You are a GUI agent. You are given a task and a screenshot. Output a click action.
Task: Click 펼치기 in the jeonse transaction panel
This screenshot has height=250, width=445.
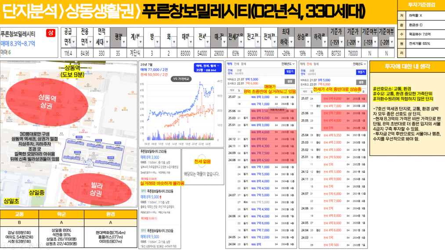[361, 72]
